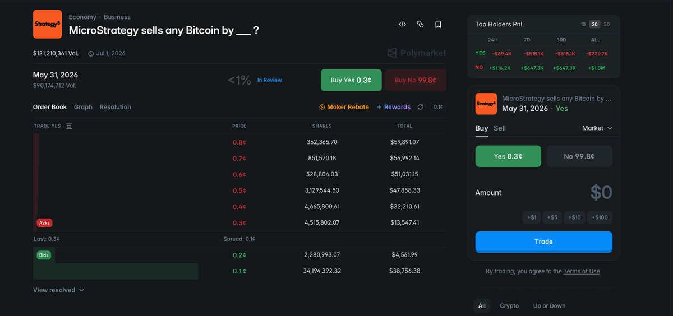The image size is (673, 316).
Task: Switch to the Graph tab
Action: [83, 107]
